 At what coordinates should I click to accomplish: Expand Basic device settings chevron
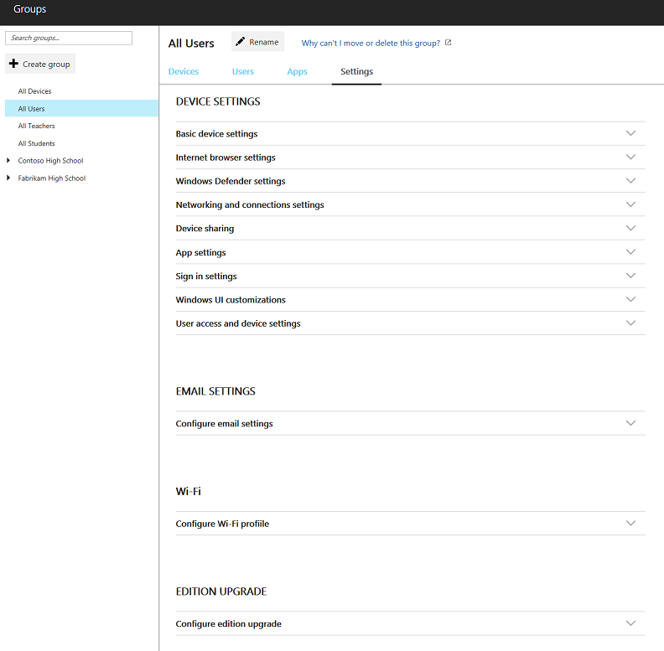click(x=630, y=133)
